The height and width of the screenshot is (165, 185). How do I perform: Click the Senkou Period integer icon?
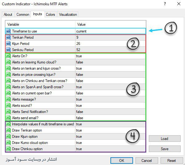click(8, 50)
